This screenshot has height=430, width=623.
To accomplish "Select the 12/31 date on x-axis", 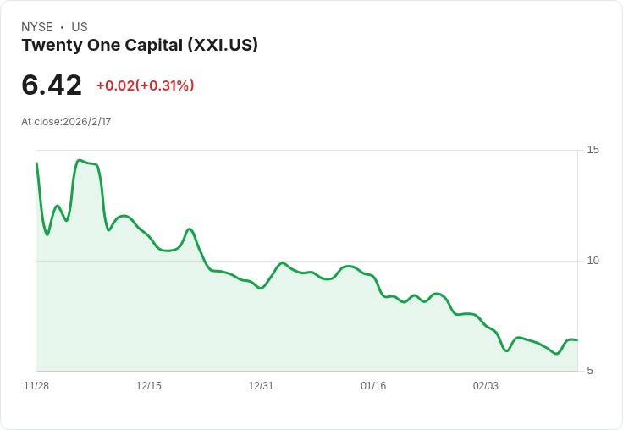I will pyautogui.click(x=261, y=385).
